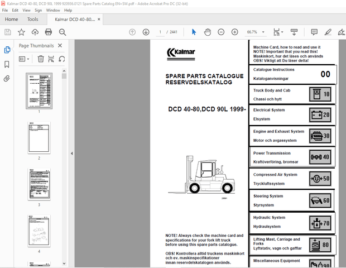
Task: Open Attachments paperclip panel
Action: pyautogui.click(x=7, y=78)
